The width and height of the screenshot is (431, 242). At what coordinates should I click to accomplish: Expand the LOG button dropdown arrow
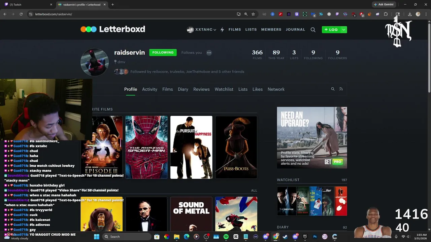(x=343, y=30)
